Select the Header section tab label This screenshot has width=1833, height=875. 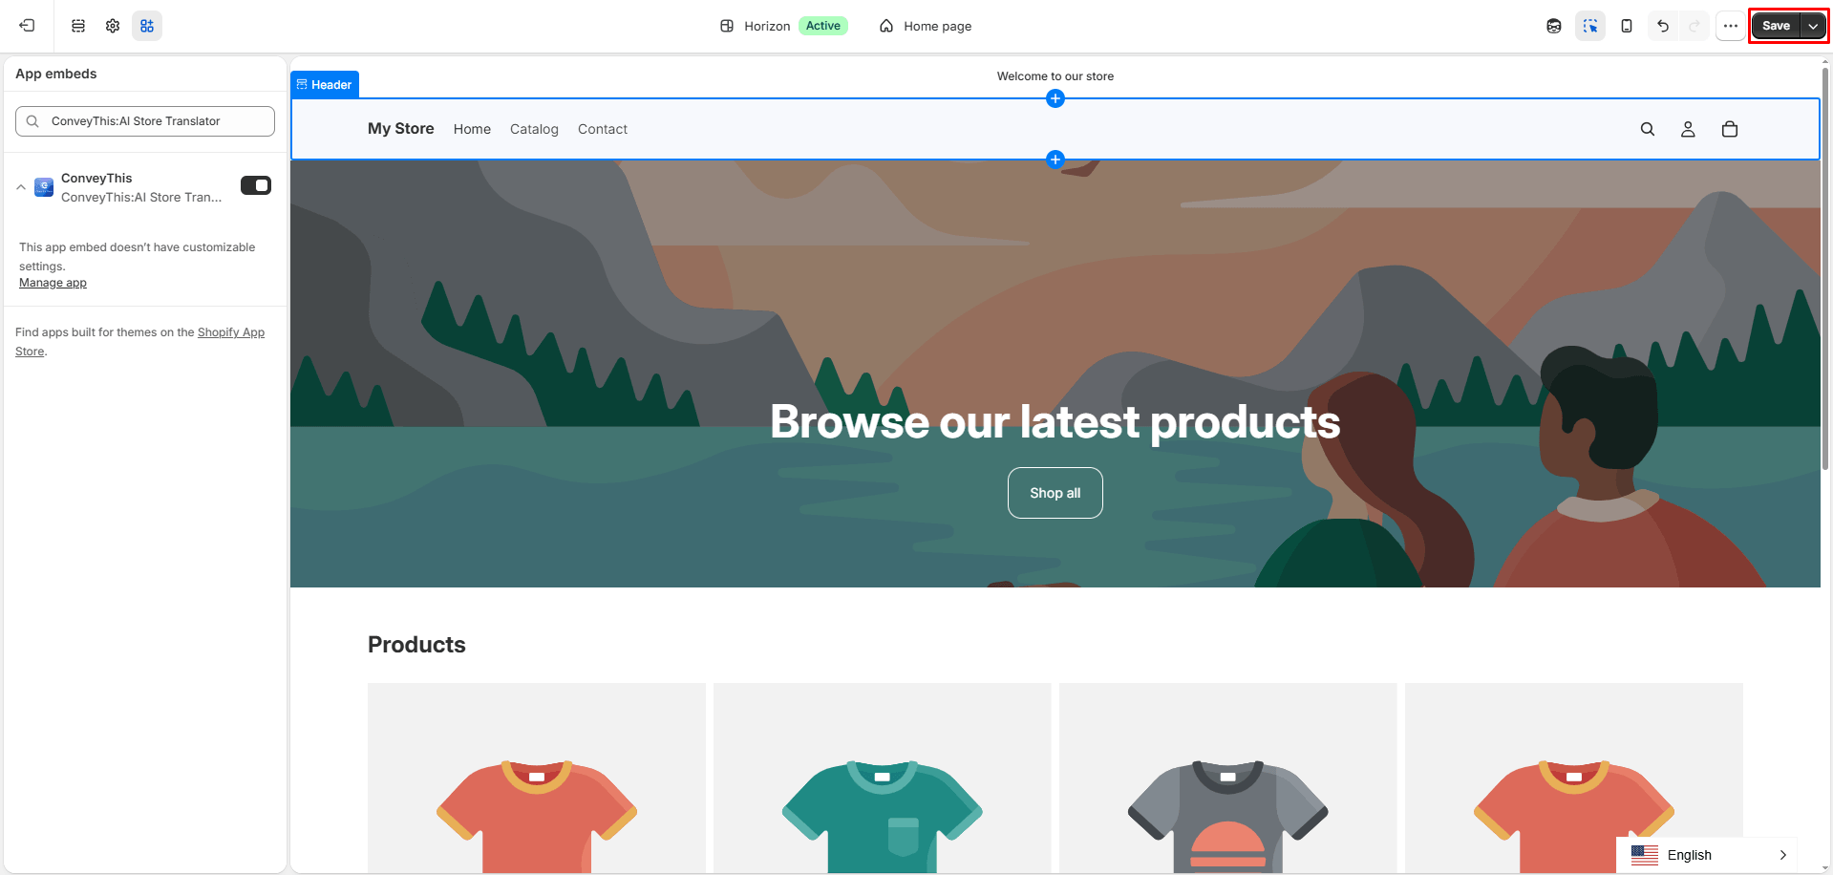(325, 85)
